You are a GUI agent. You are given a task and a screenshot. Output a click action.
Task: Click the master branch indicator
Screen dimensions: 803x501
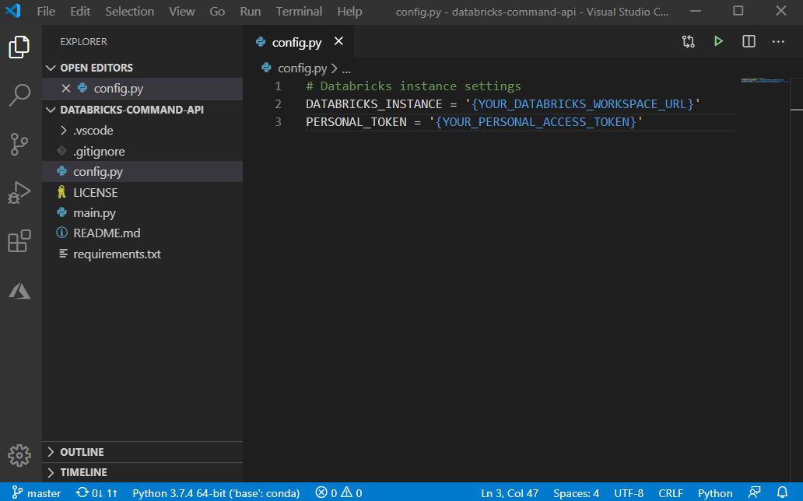click(x=37, y=492)
